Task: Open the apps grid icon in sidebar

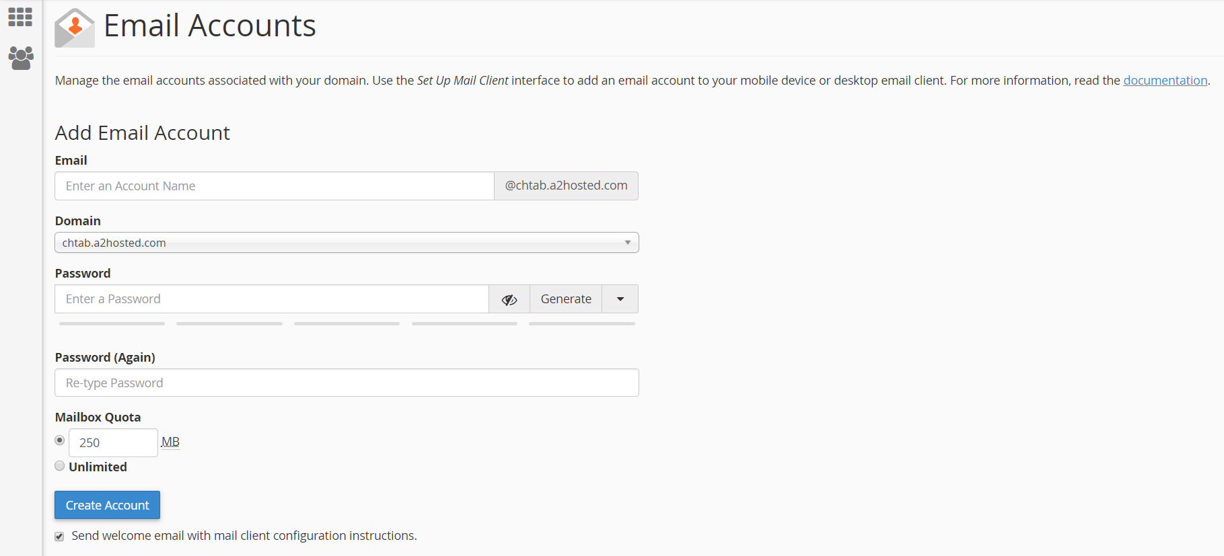Action: [20, 17]
